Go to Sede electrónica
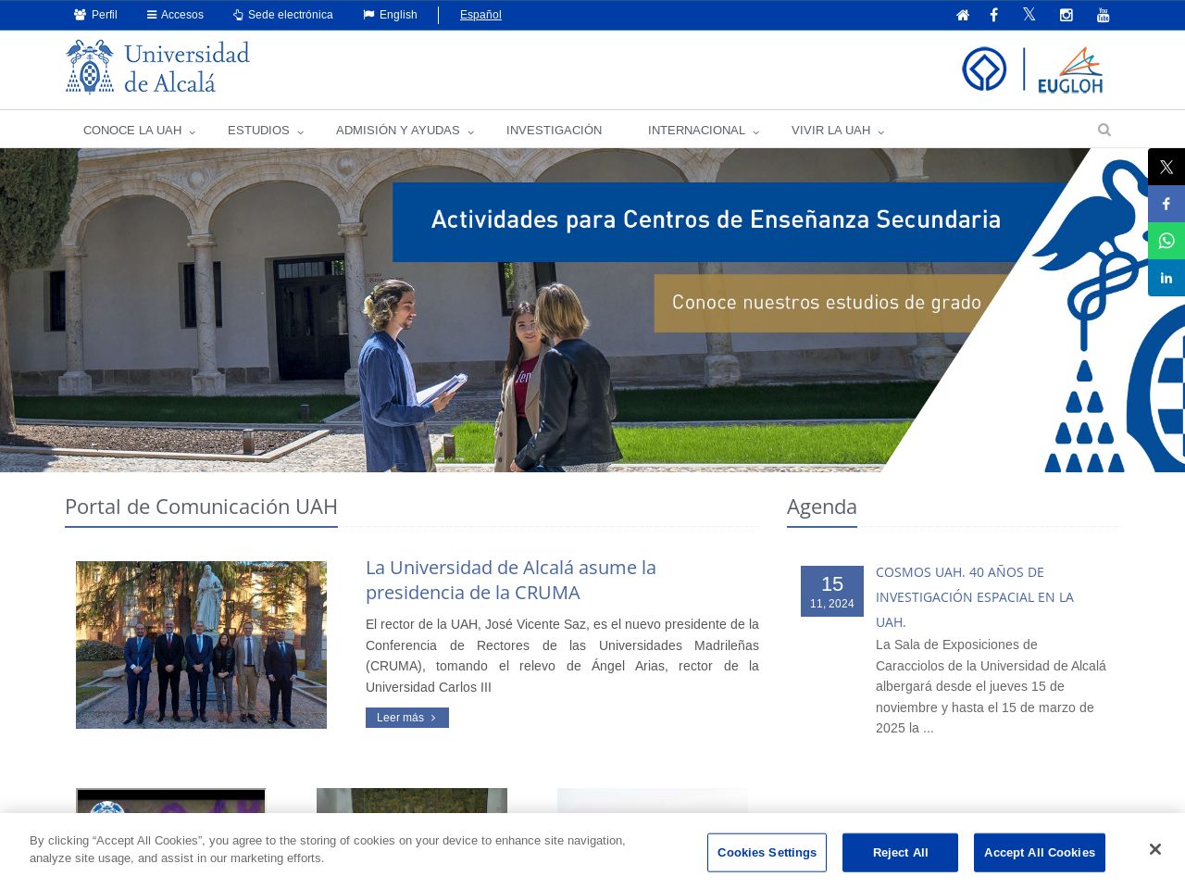The image size is (1185, 889). [x=282, y=15]
